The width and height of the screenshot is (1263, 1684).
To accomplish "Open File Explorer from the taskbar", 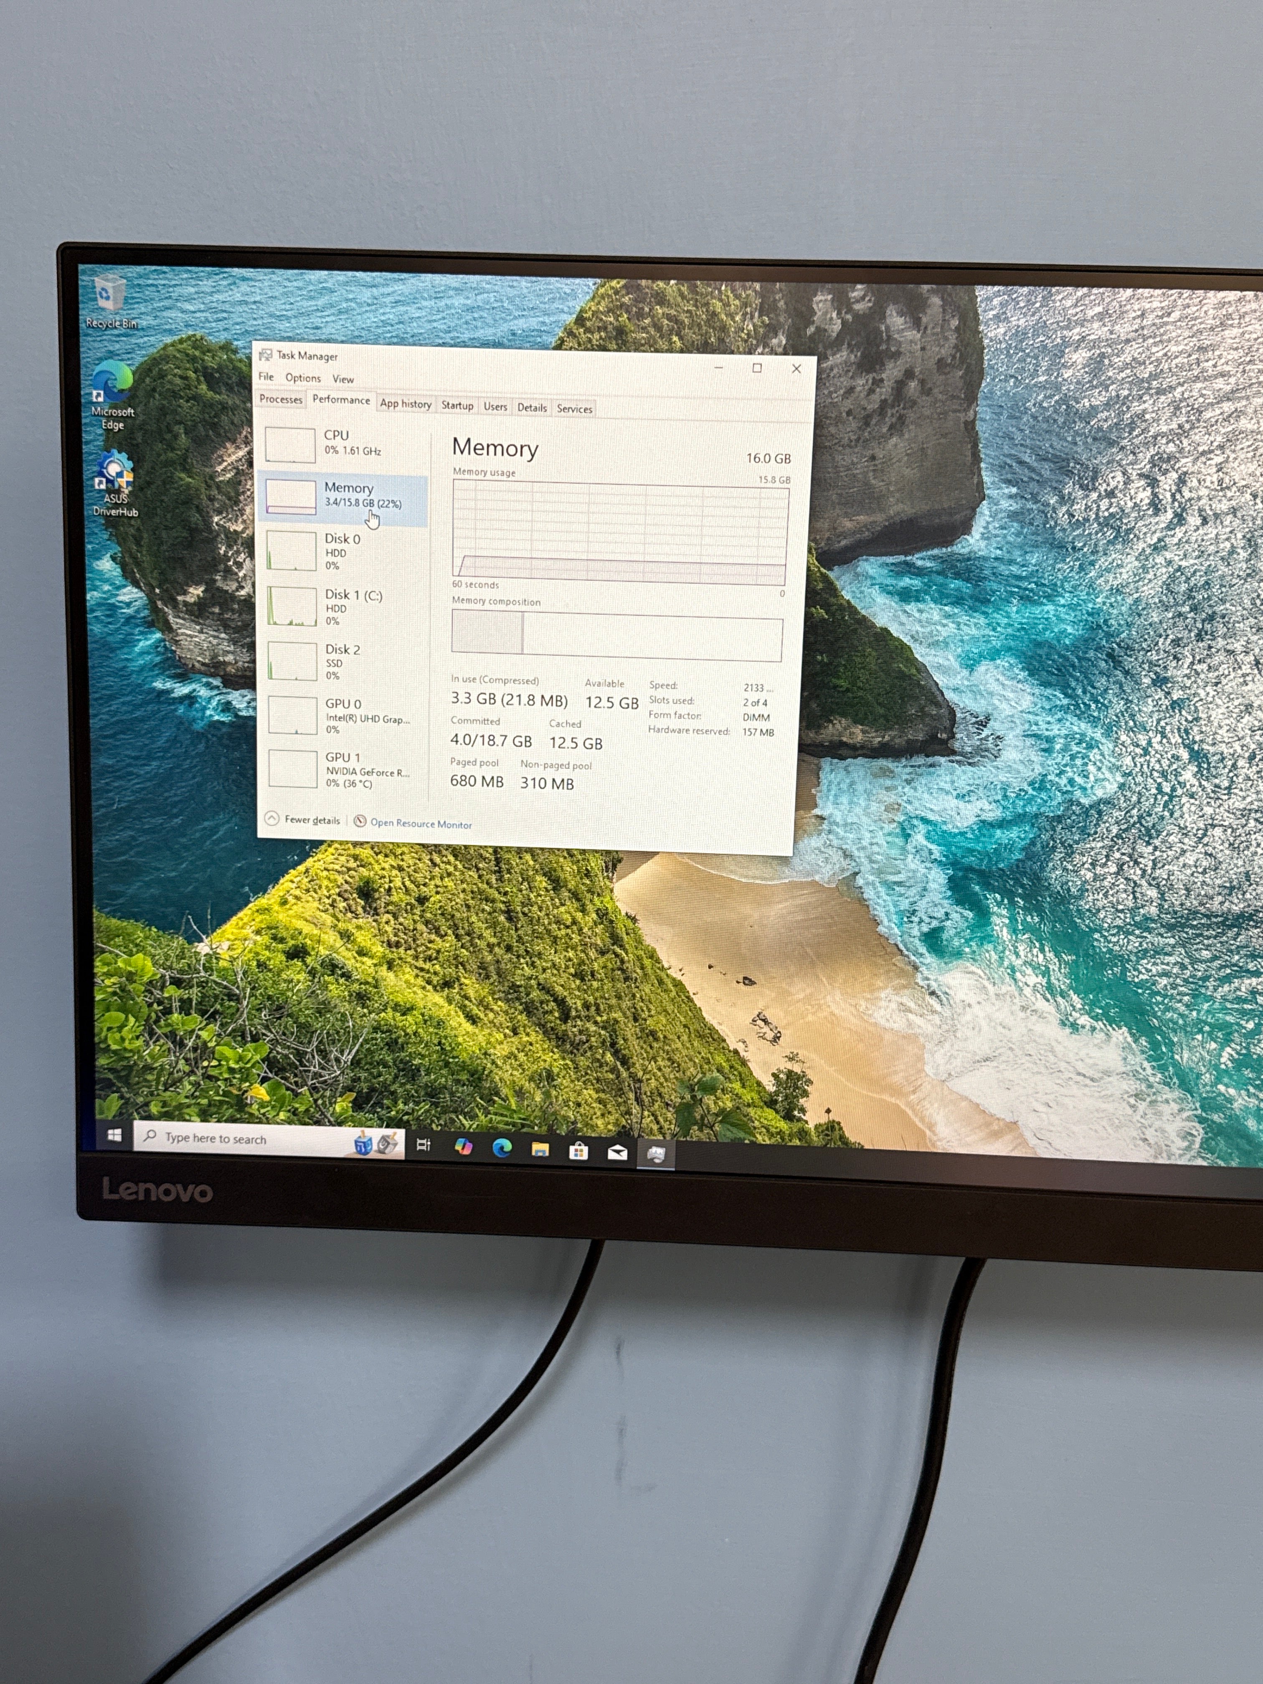I will 540,1149.
